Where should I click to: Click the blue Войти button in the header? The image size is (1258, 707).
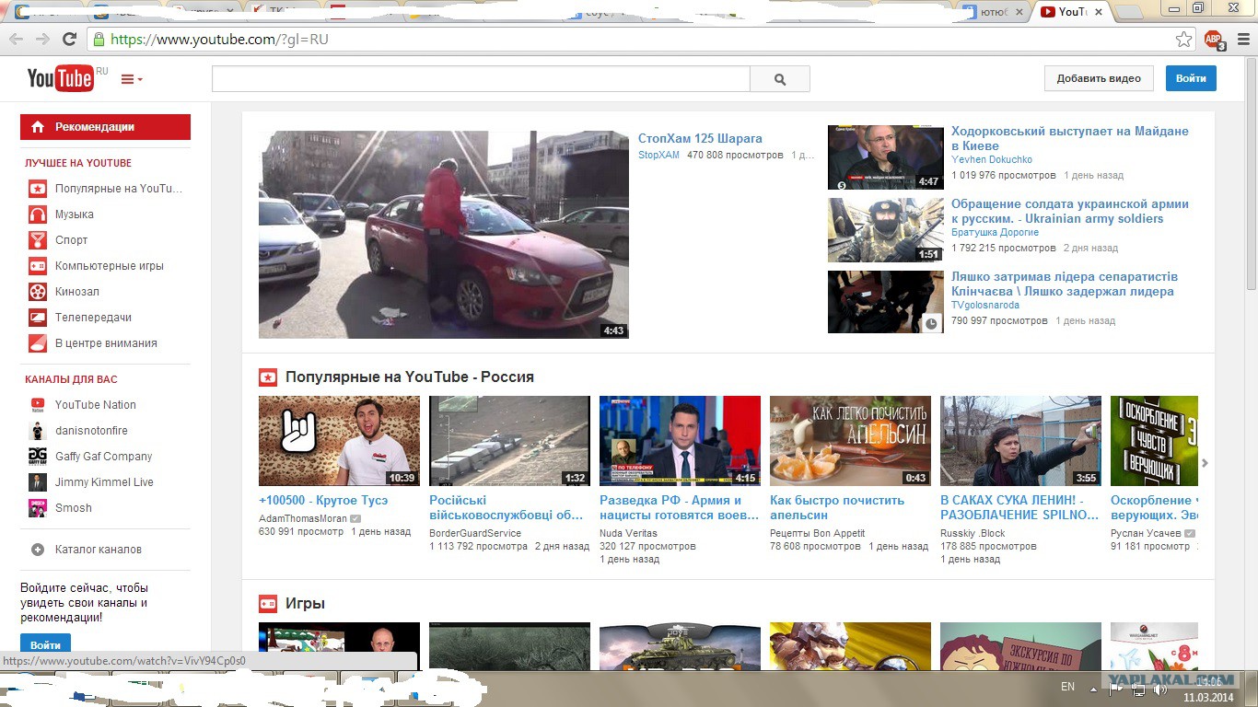coord(1191,78)
